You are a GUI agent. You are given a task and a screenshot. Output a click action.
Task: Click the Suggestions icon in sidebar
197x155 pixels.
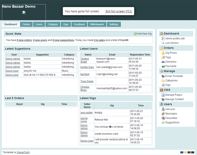163,122
